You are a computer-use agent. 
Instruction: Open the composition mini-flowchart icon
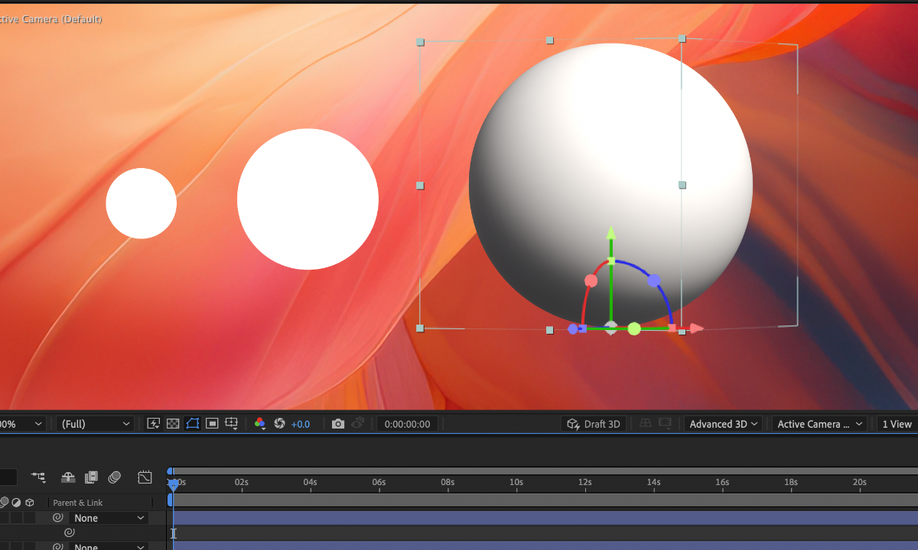[x=38, y=477]
